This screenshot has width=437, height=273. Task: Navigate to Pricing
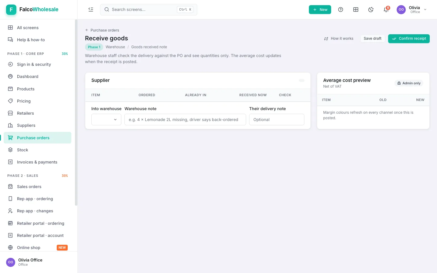coord(37,101)
